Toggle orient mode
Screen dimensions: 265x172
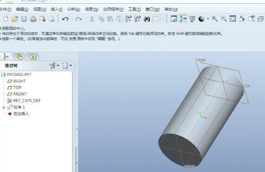[x=192, y=19]
